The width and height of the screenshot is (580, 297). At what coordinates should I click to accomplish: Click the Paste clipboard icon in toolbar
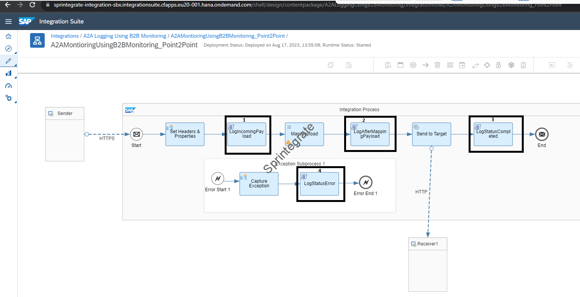click(x=348, y=65)
